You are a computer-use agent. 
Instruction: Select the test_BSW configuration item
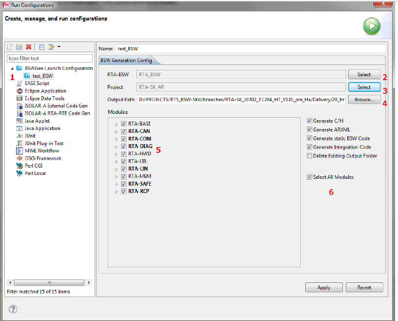coord(42,76)
